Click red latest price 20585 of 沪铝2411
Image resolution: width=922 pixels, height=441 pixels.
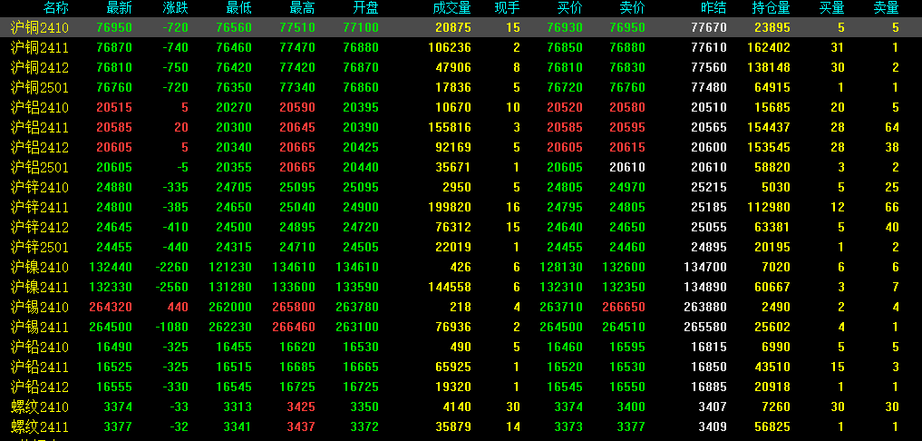point(114,128)
